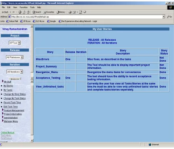Open the All Releases dropdown
The height and width of the screenshot is (149, 174).
point(15,57)
